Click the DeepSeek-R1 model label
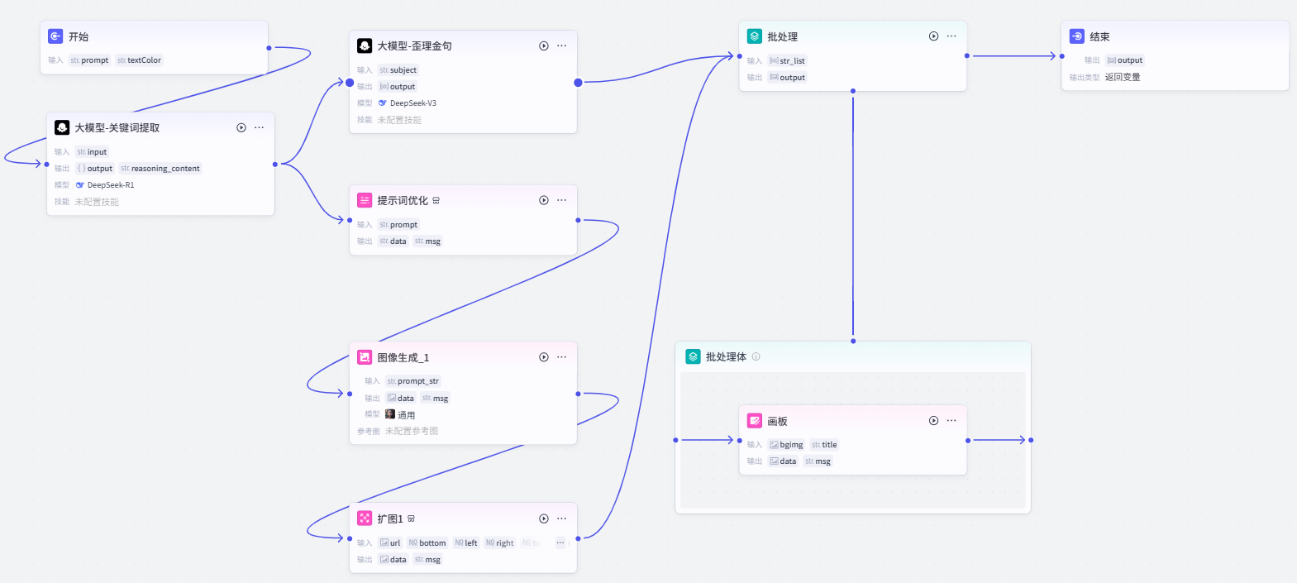Viewport: 1297px width, 583px height. coord(110,185)
